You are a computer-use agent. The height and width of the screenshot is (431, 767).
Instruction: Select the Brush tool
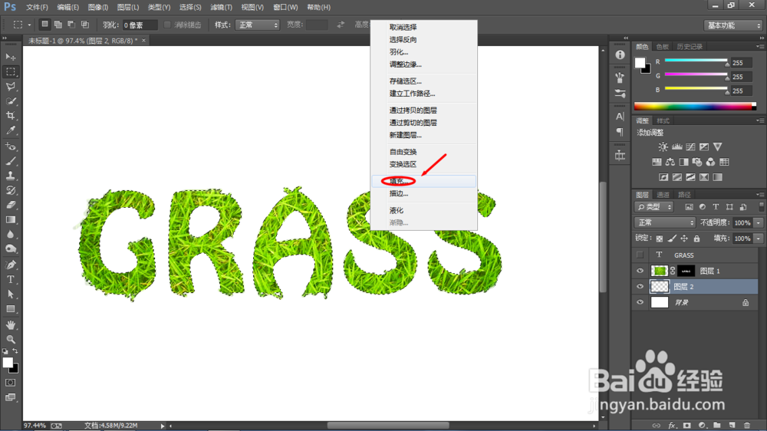click(x=10, y=161)
